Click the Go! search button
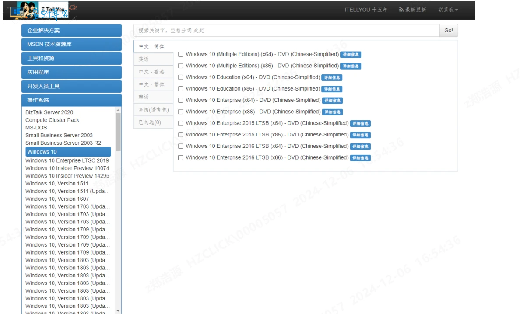Image resolution: width=520 pixels, height=314 pixels. (x=449, y=31)
